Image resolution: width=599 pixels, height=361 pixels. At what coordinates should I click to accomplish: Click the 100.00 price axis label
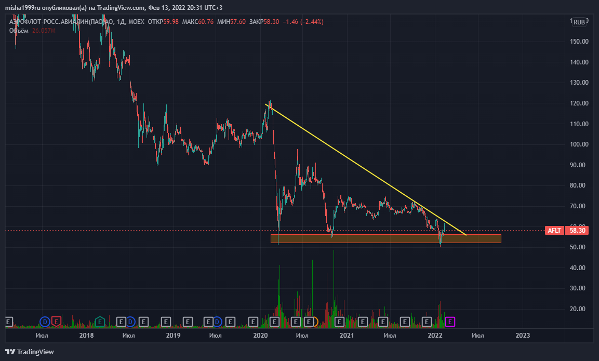[579, 144]
